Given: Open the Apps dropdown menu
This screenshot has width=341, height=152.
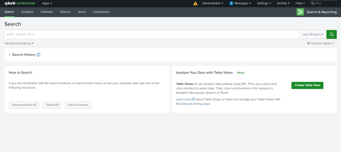Looking at the screenshot, I should click(47, 3).
